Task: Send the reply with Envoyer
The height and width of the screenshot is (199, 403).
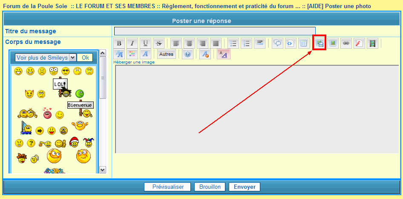Action: [x=245, y=187]
